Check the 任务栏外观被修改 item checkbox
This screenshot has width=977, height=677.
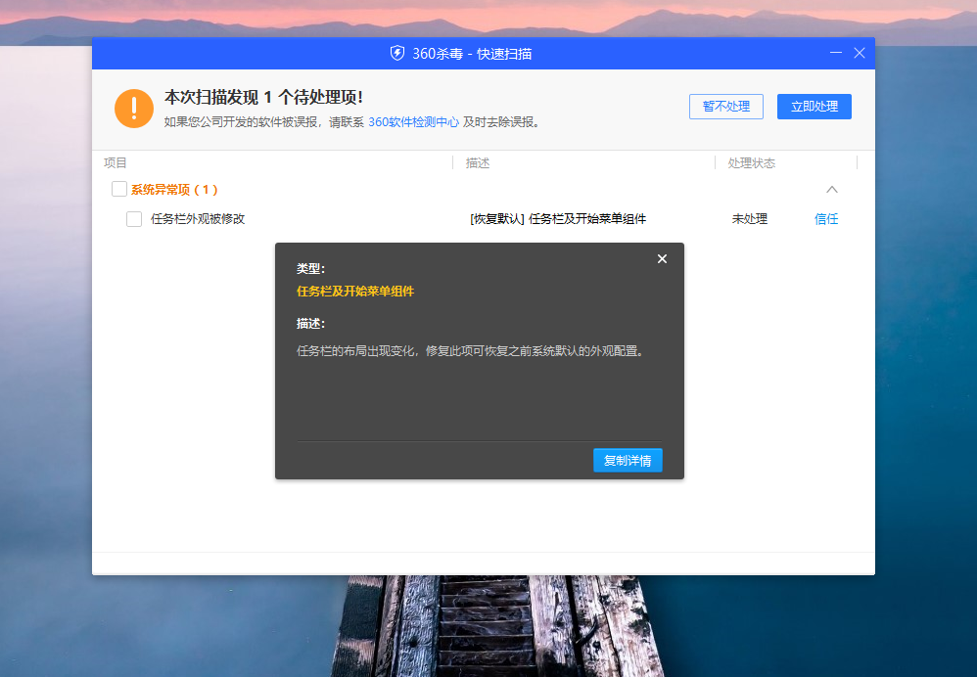(134, 219)
